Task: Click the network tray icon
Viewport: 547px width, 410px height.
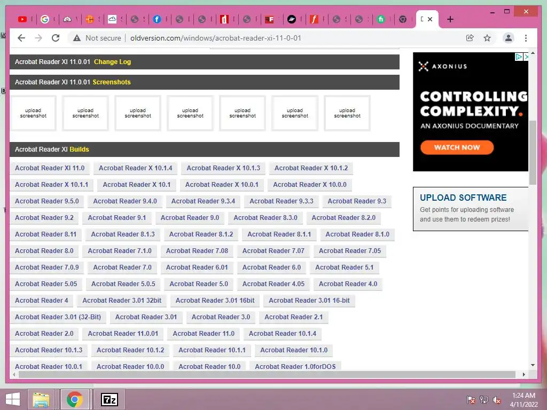Action: click(x=484, y=400)
